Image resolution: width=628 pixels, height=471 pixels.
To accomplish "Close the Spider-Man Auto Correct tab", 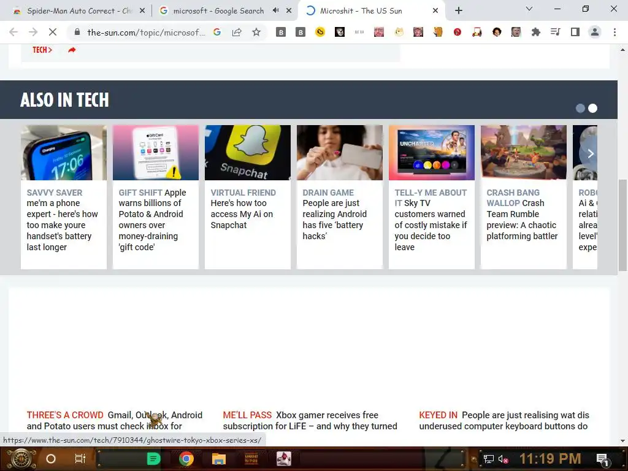I will [x=142, y=11].
